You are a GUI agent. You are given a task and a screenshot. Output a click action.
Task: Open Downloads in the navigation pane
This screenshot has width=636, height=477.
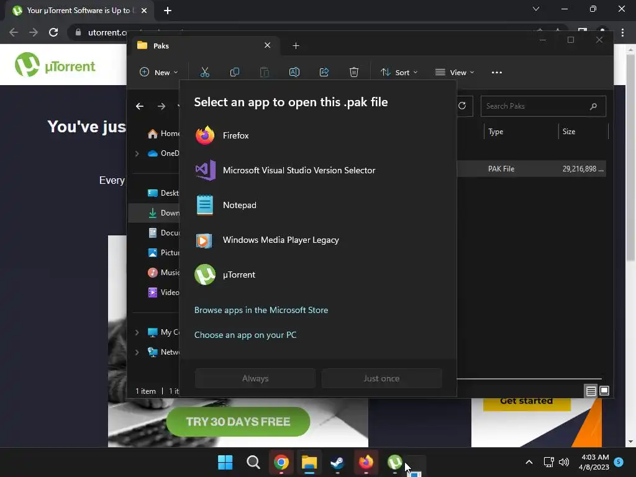(x=163, y=213)
